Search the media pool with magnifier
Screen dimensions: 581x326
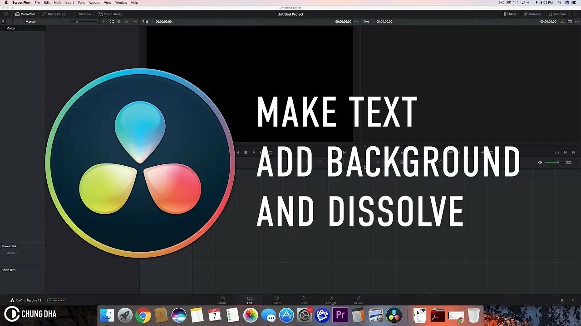point(127,22)
